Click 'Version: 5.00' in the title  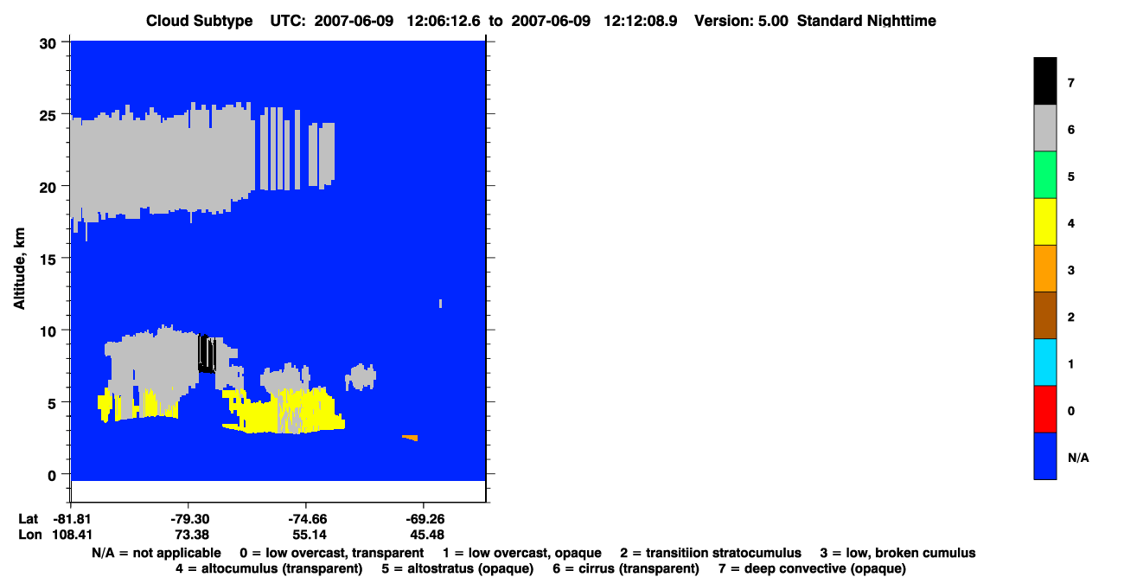point(741,20)
